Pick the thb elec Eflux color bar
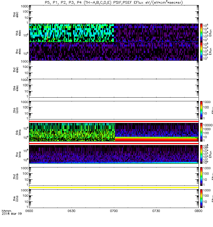Screen dimensions: 213x227 coord(201,33)
